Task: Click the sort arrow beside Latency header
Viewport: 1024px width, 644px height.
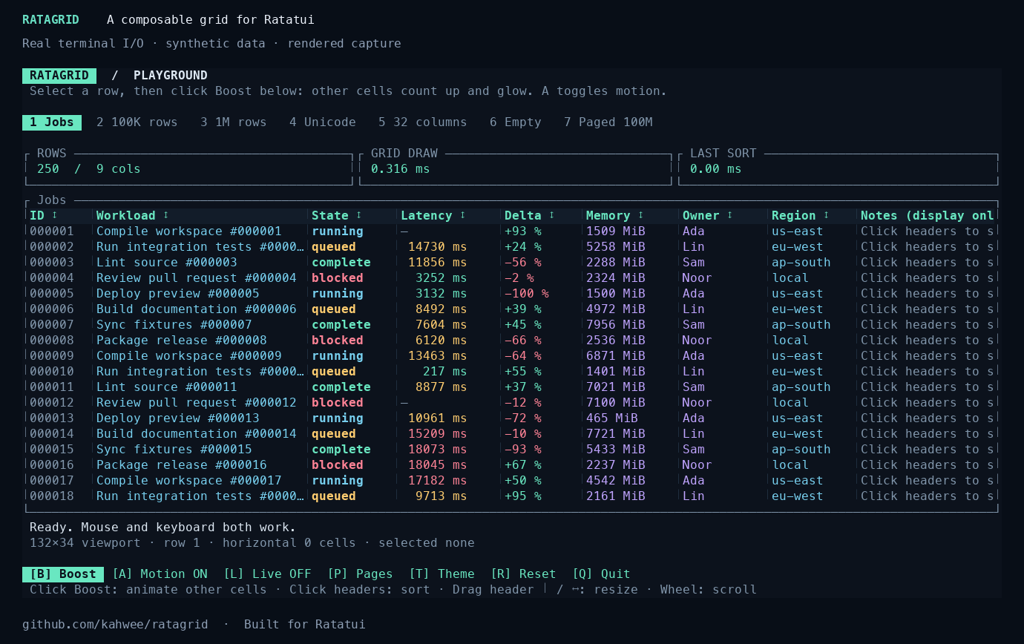Action: [x=463, y=215]
